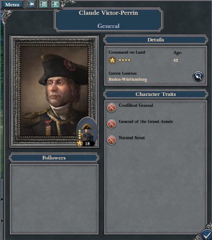The width and height of the screenshot is (212, 240).
Task: Click the Command on Land gold star badge
Action: pyautogui.click(x=113, y=60)
